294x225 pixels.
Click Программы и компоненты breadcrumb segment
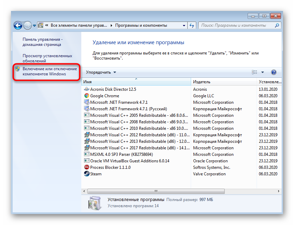click(141, 25)
